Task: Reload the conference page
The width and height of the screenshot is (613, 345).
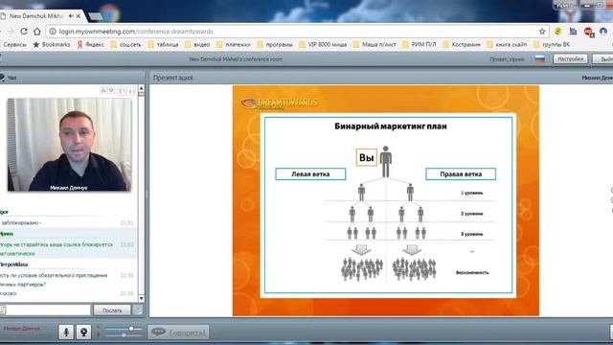Action: coord(24,32)
